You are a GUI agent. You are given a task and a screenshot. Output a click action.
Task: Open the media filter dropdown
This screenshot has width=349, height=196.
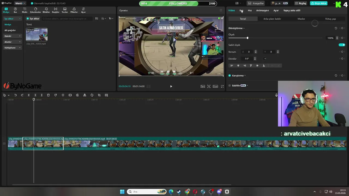(111, 19)
